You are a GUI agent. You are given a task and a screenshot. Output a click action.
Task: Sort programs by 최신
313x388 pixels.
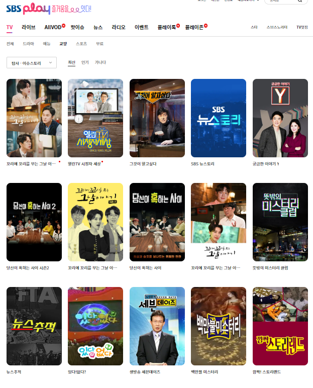point(71,62)
